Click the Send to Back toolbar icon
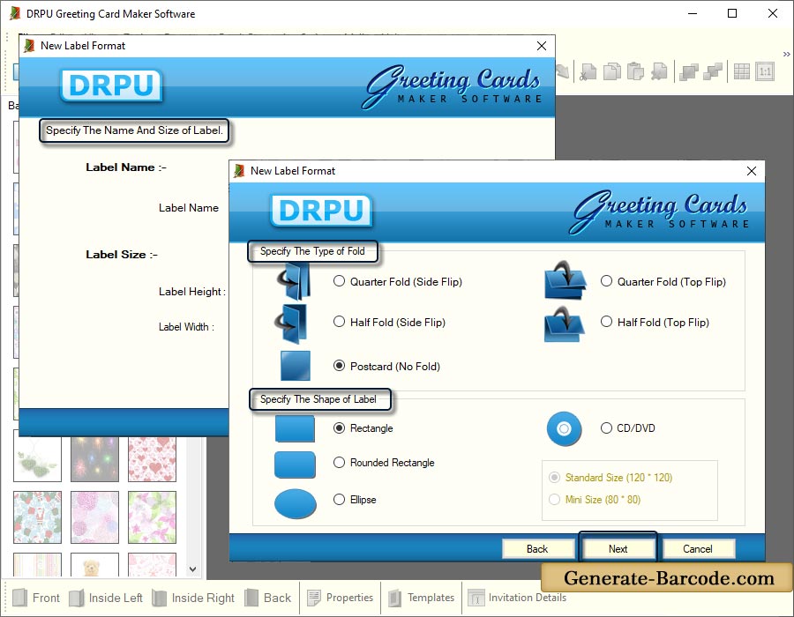Image resolution: width=794 pixels, height=617 pixels. pyautogui.click(x=713, y=71)
